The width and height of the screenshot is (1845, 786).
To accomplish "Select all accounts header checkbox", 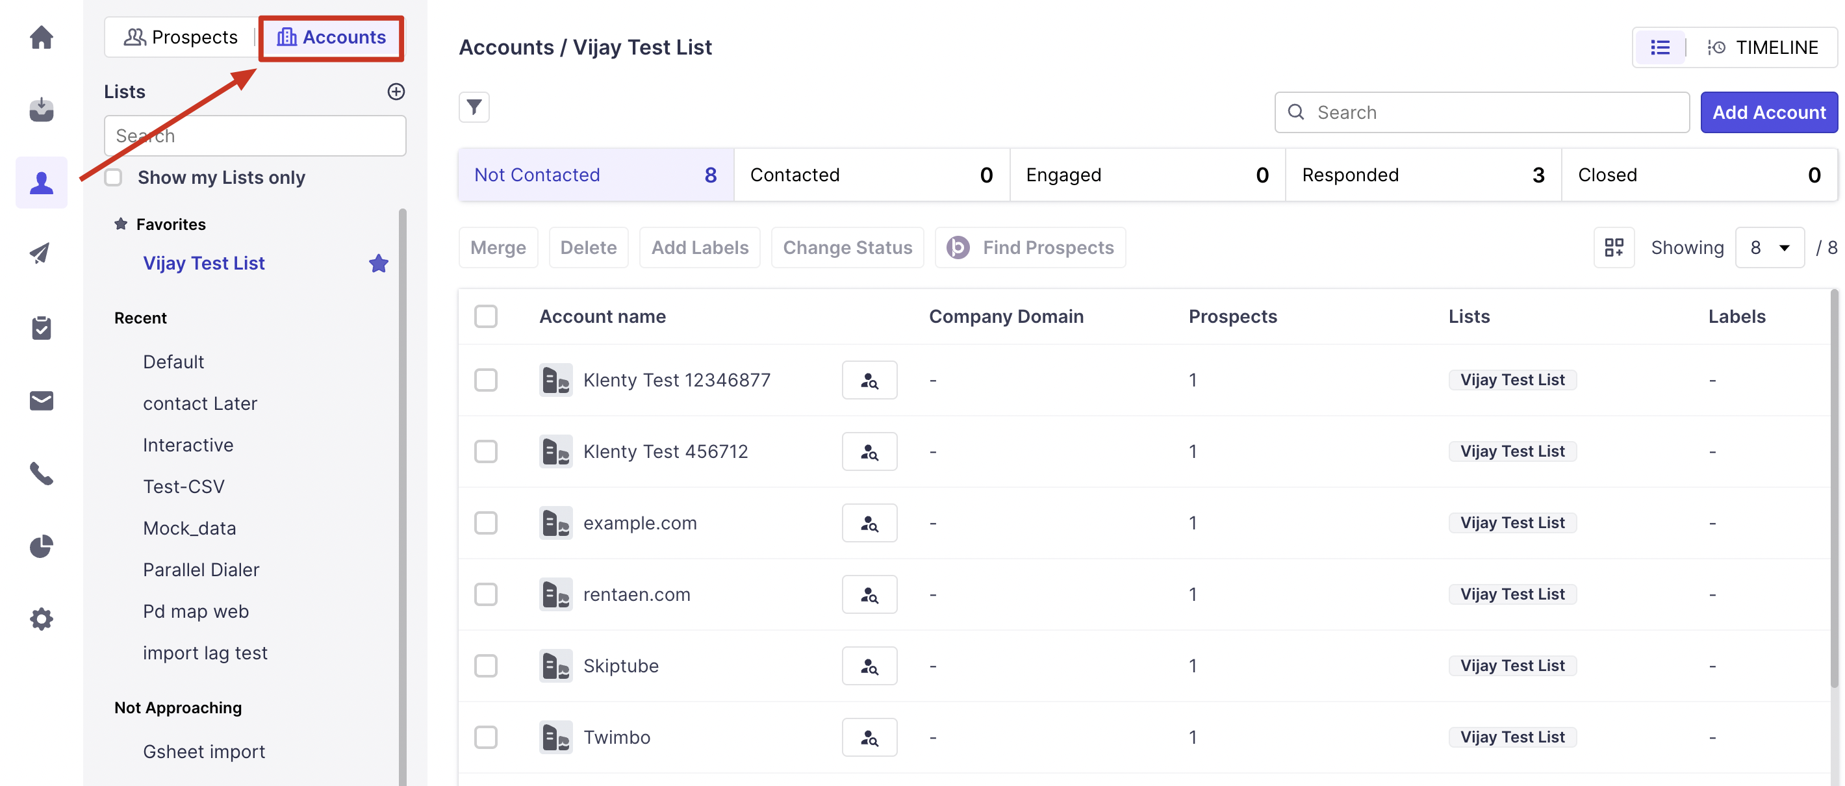I will tap(485, 316).
